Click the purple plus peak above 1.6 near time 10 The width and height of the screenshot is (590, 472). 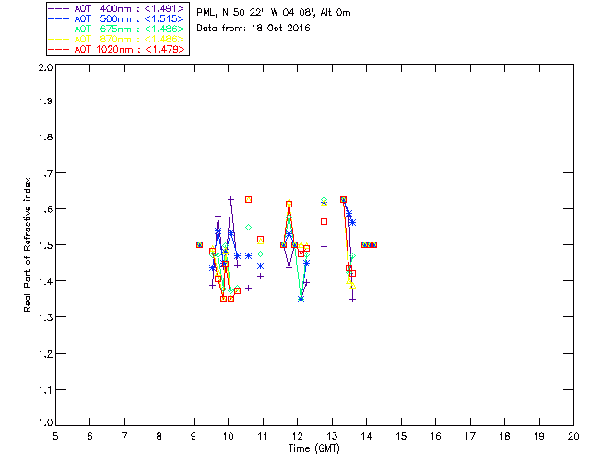click(x=231, y=199)
